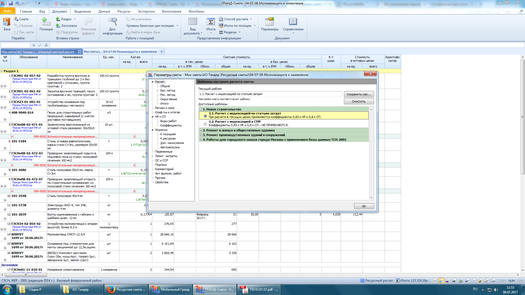Select radio 1.1 Расчет с индексацией по статьям затрат
The width and height of the screenshot is (525, 295).
pyautogui.click(x=205, y=116)
